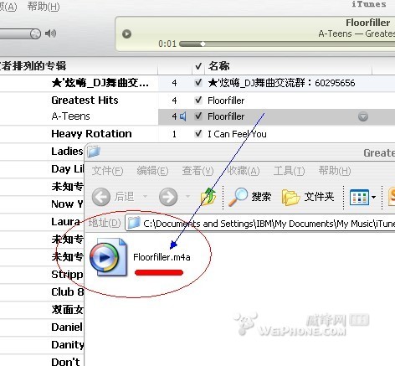Screen dimensions: 395x366
Task: Toggle the checkbox column header
Action: [198, 66]
